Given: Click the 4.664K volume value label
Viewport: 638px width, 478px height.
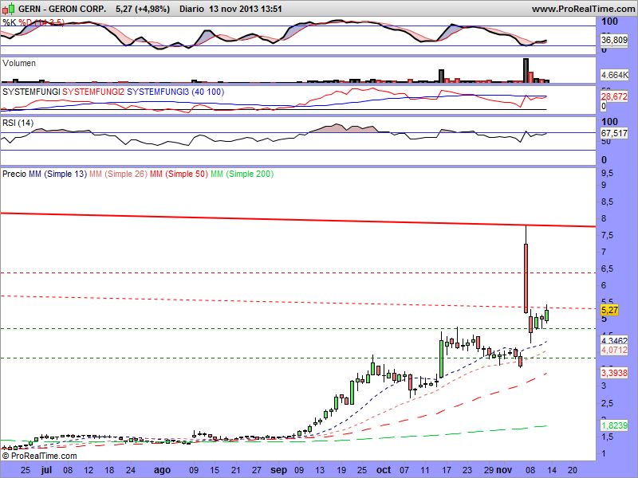Looking at the screenshot, I should click(614, 75).
